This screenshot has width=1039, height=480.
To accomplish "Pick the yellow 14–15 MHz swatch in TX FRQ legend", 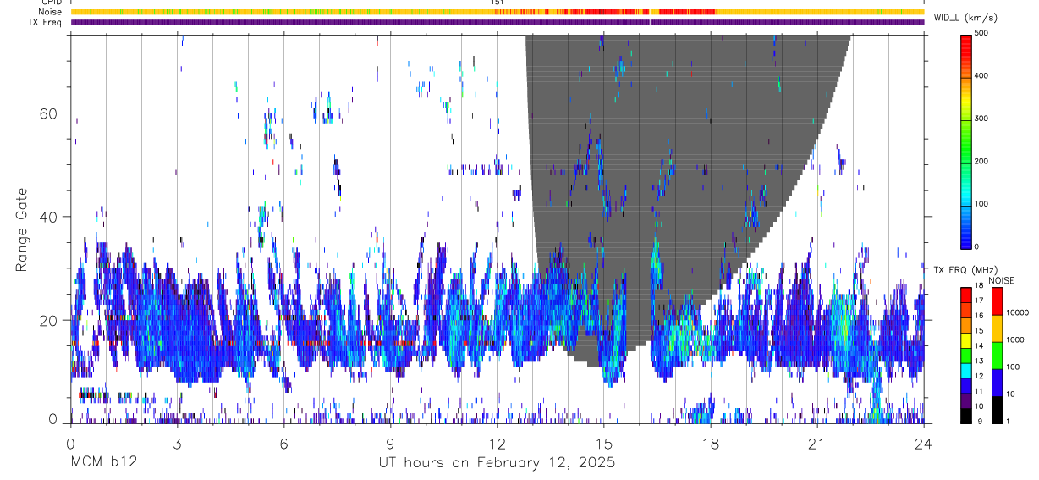I will pyautogui.click(x=966, y=339).
